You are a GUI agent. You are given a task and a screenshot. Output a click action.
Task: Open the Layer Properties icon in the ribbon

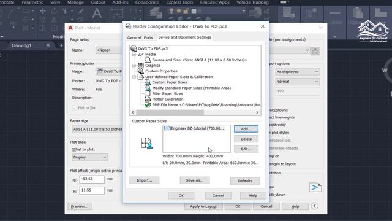point(156,13)
